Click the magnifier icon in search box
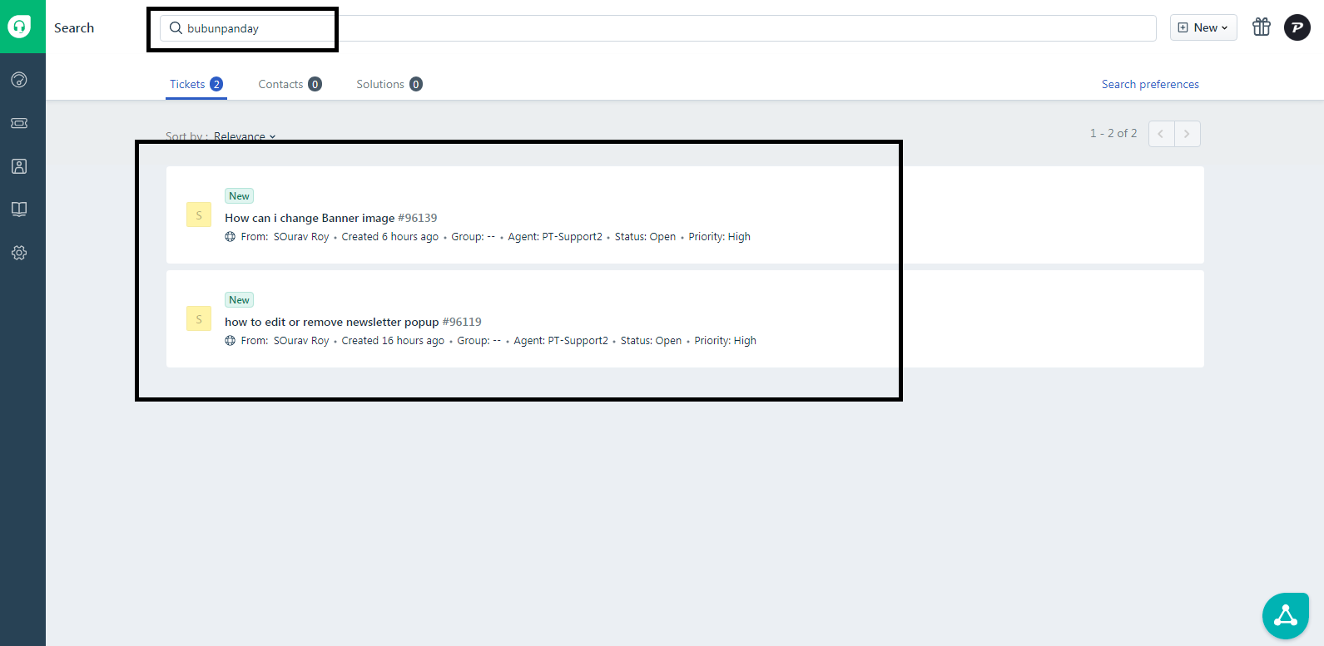The width and height of the screenshot is (1324, 646). click(176, 28)
